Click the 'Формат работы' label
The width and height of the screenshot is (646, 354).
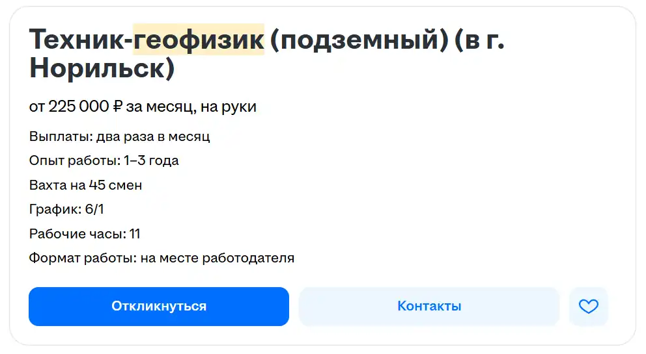coord(82,258)
